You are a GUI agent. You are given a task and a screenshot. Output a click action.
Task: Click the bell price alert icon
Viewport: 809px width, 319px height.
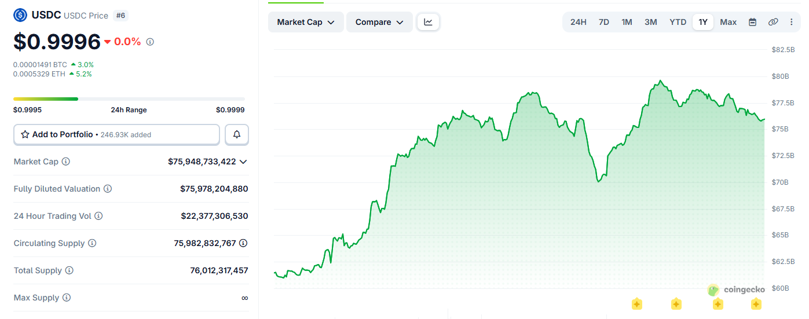point(237,134)
